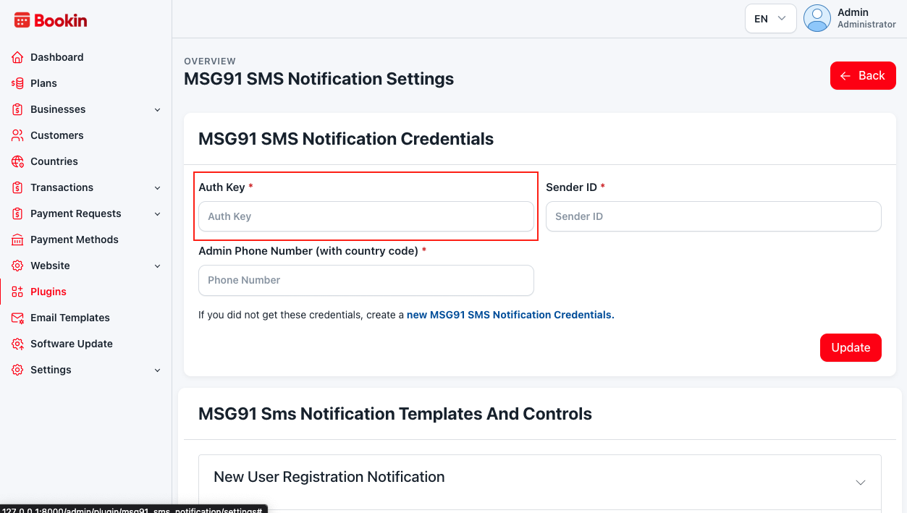Click the Payment Methods bank icon

pos(17,239)
